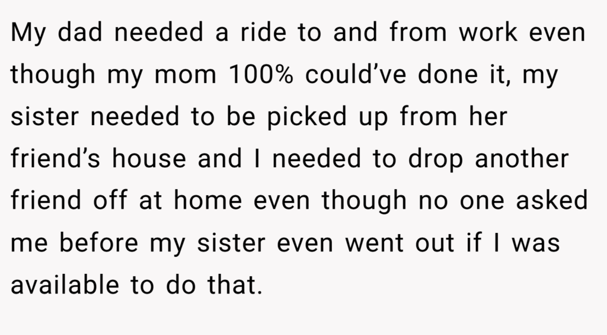Click the "100%" text
This screenshot has width=607, height=335.
[261, 74]
